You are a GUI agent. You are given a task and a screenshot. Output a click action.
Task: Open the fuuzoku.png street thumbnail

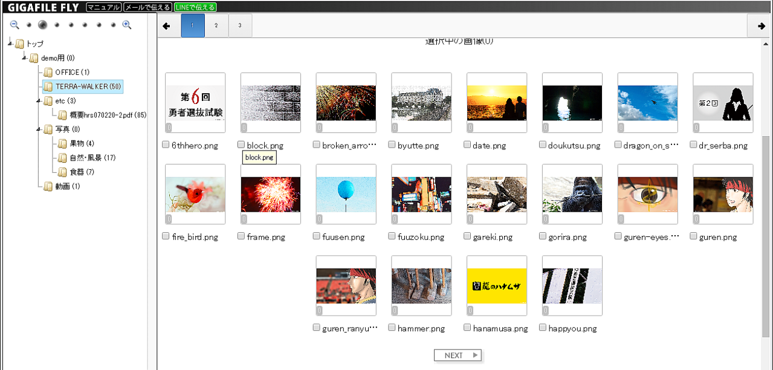coord(421,194)
